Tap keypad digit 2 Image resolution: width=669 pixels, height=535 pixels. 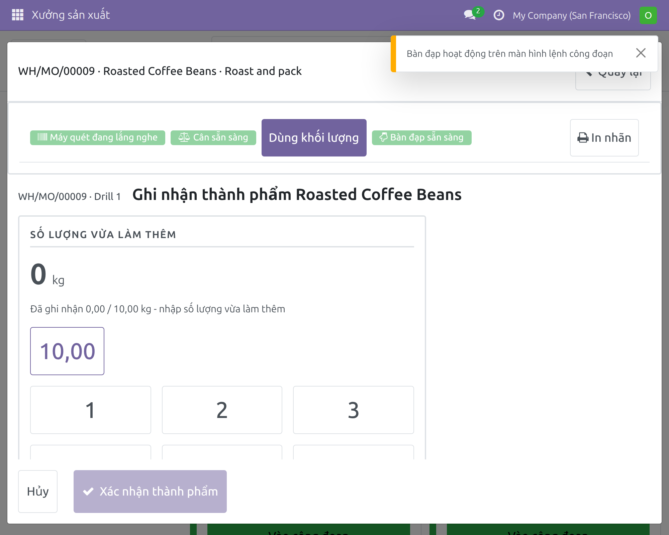(x=222, y=410)
